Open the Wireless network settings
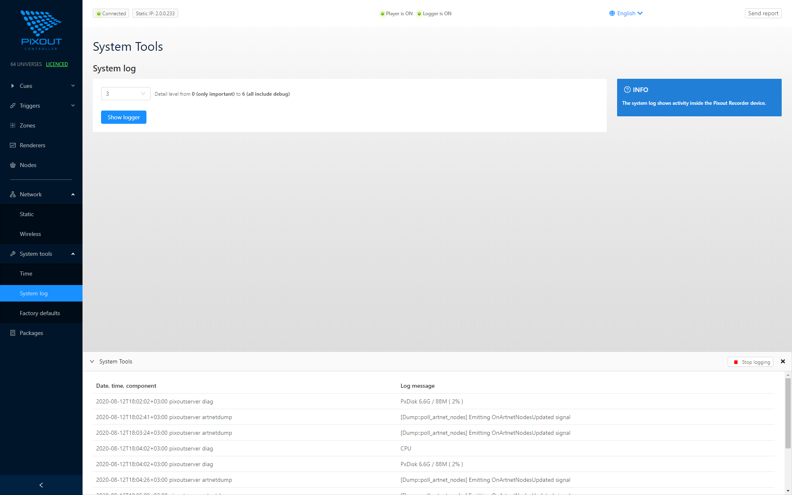The height and width of the screenshot is (495, 792). [30, 234]
